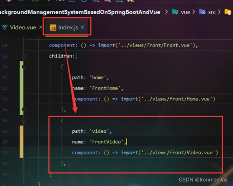Click line number 37 in the gutter
The height and width of the screenshot is (186, 233).
click(5, 142)
